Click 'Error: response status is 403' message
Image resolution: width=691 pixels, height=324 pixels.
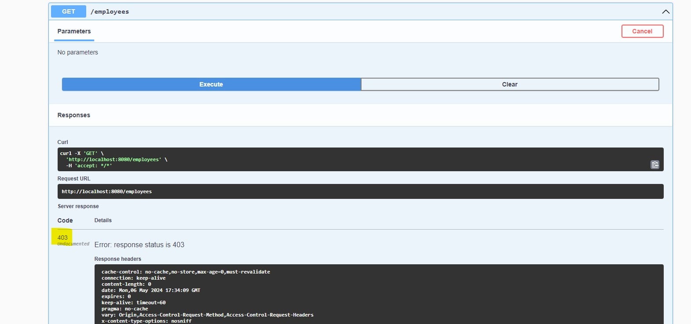(x=139, y=245)
